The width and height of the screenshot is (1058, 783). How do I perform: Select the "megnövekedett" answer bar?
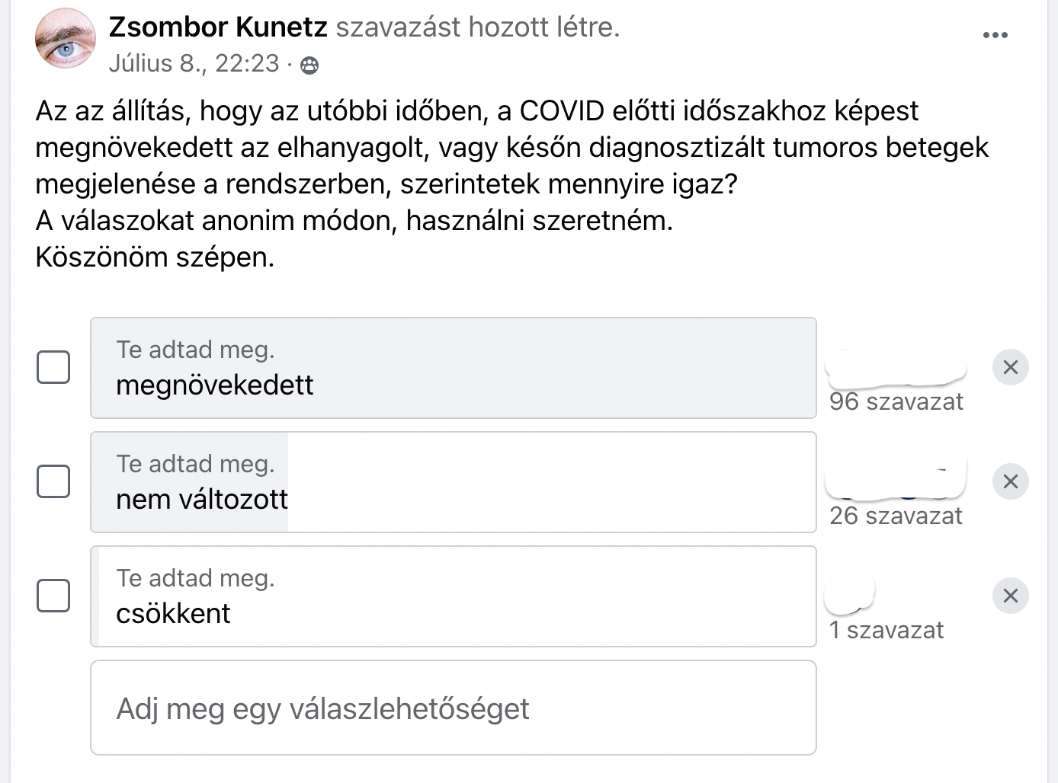[454, 368]
